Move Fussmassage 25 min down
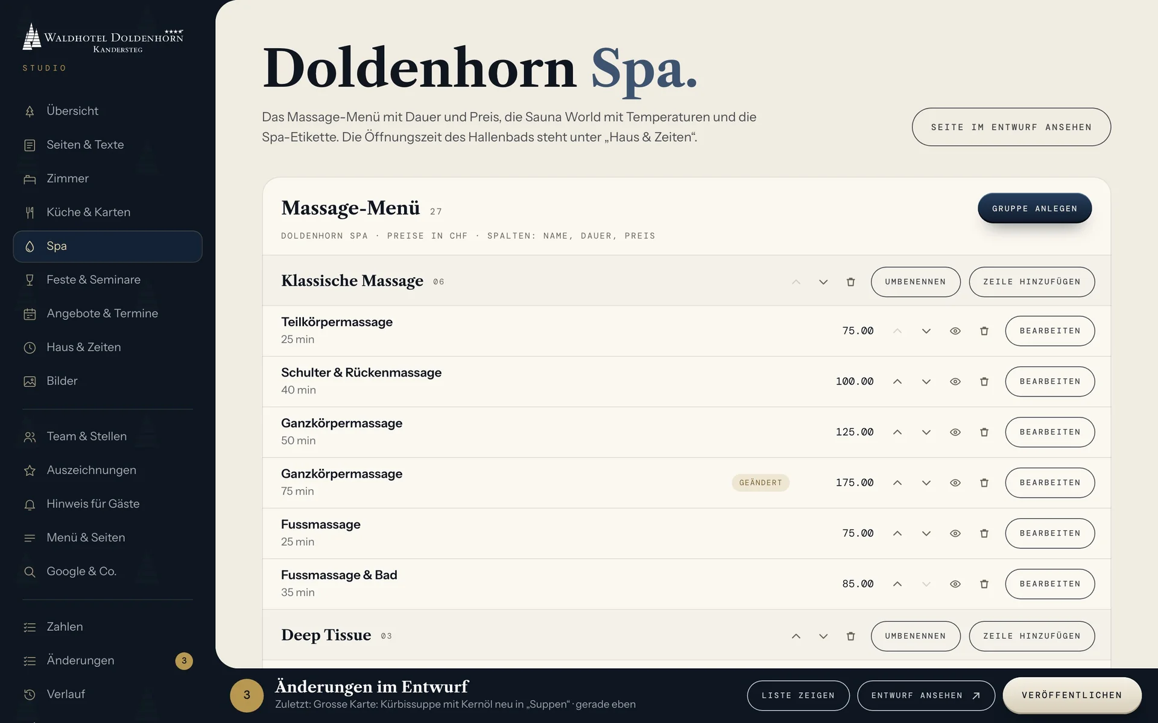The width and height of the screenshot is (1158, 723). 926,533
